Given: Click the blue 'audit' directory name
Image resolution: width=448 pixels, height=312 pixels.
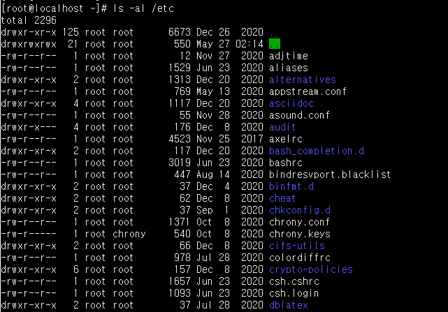Looking at the screenshot, I should (x=282, y=127).
